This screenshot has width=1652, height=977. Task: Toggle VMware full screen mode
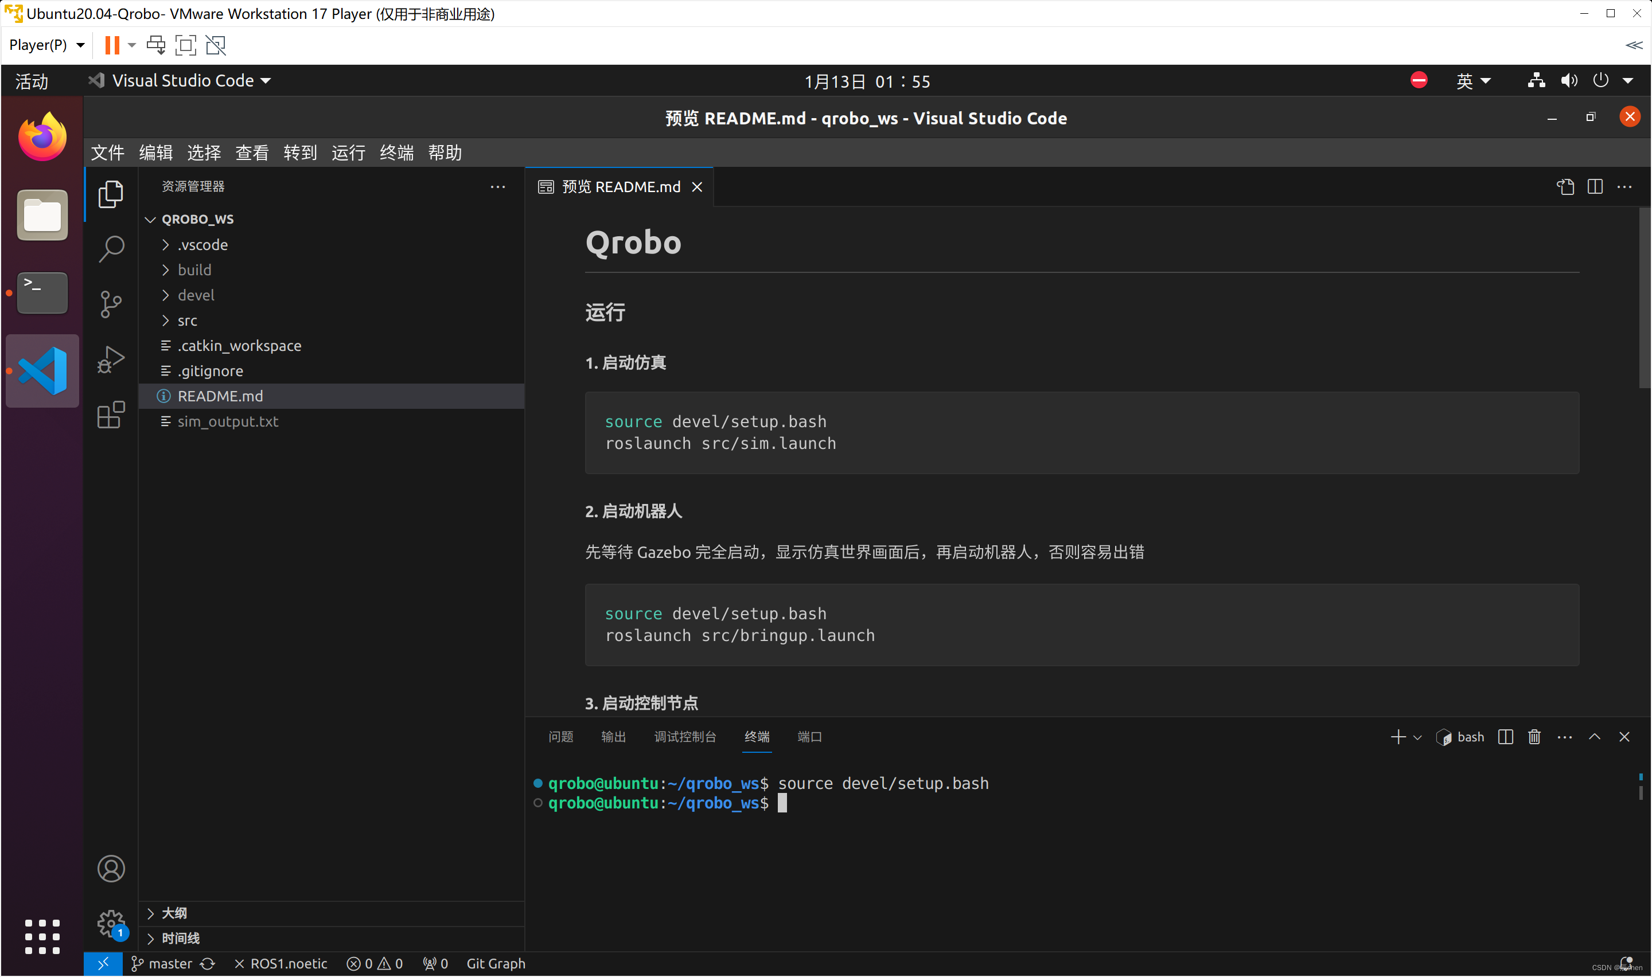186,45
